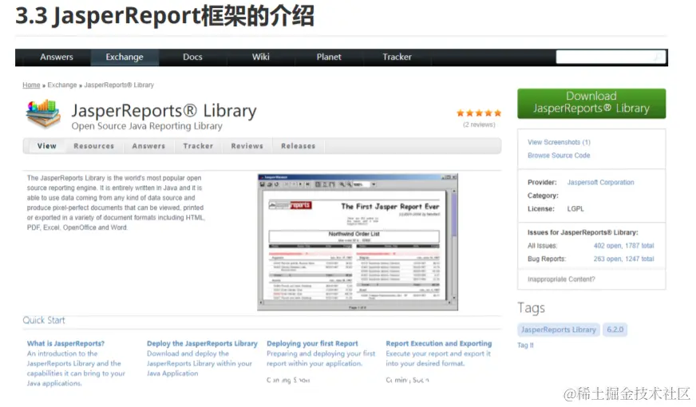The width and height of the screenshot is (696, 407).
Task: Open the Tracker project tab
Action: click(x=198, y=145)
